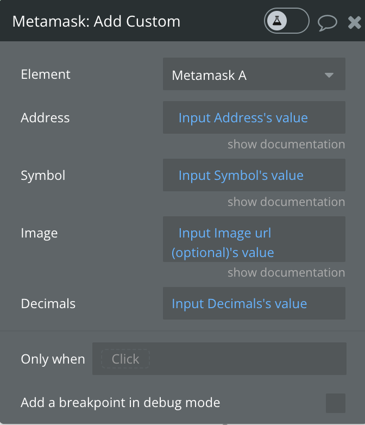Screen dimensions: 365x425
Task: Click the 'Symbol' label
Action: click(43, 176)
